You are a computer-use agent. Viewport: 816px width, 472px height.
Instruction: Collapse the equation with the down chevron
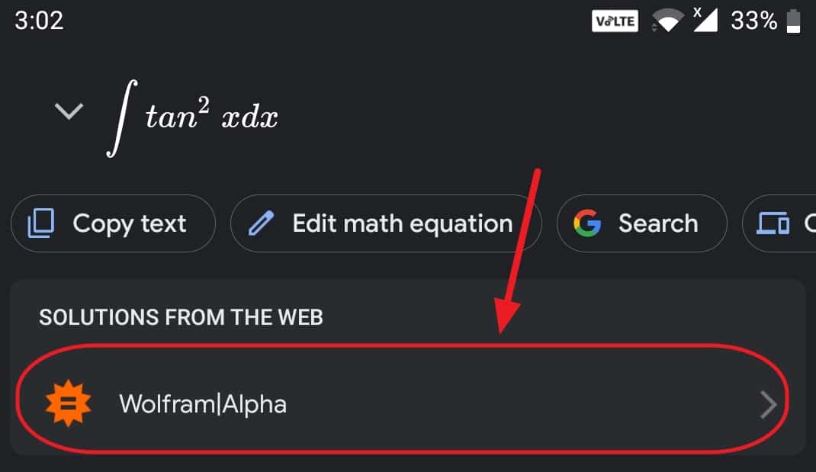69,112
